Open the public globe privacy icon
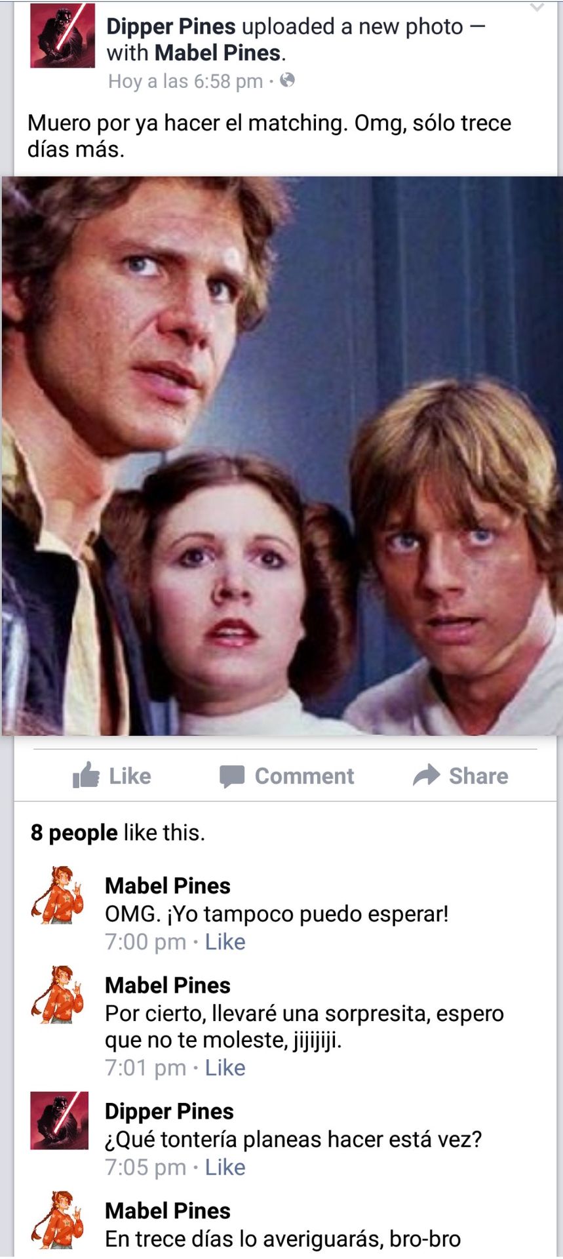 click(x=287, y=81)
